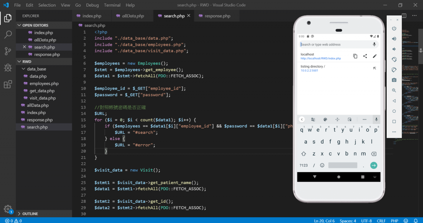
Task: Tap the keyboard theme palette icon
Action: [325, 119]
